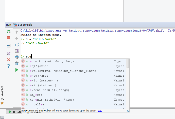The height and width of the screenshot is (119, 175).
Task: Stop the running IRB process
Action: click(9, 38)
